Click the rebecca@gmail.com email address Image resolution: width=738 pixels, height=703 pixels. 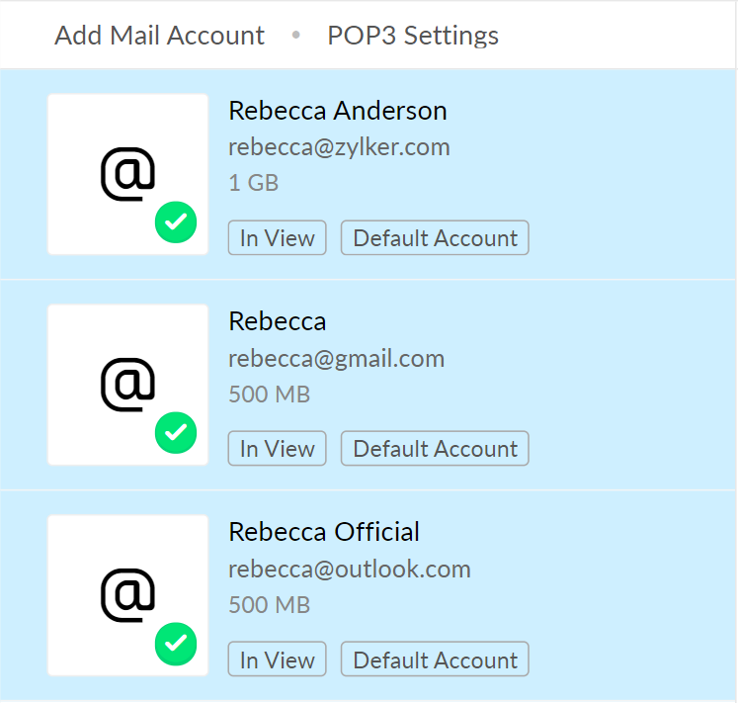click(x=336, y=358)
